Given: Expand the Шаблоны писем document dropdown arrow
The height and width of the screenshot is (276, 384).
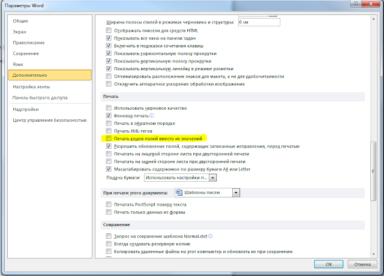Looking at the screenshot, I should click(x=236, y=193).
